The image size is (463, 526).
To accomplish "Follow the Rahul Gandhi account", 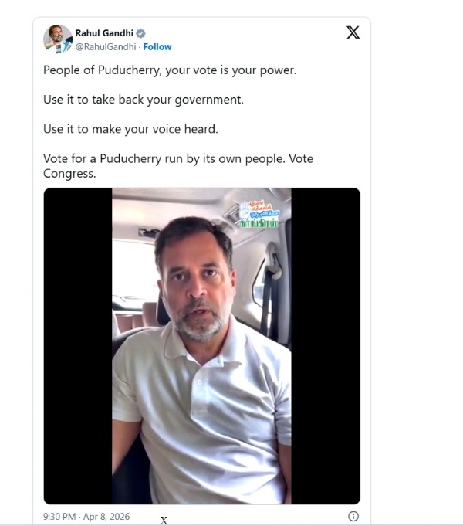I will click(157, 47).
